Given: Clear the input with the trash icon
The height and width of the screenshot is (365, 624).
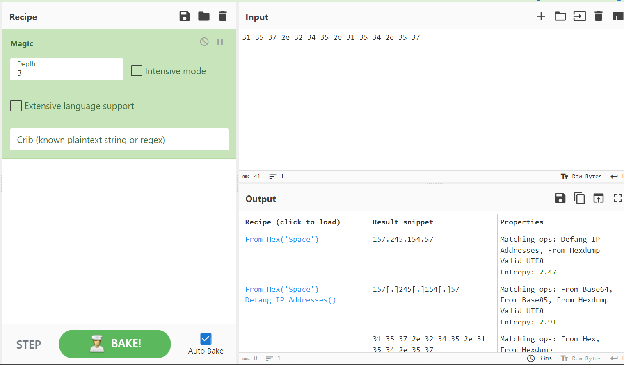Looking at the screenshot, I should click(x=598, y=16).
